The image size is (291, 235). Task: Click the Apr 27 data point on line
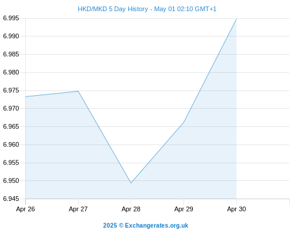[x=78, y=91]
